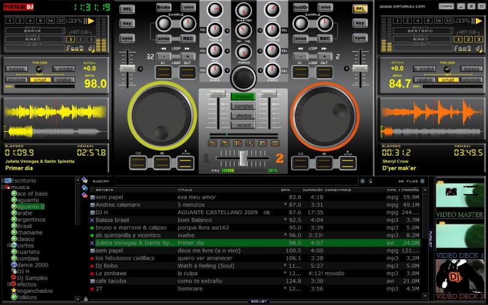Click the first crossfader curve icon in mixer
Image resolution: width=488 pixels, height=305 pixels.
212,143
